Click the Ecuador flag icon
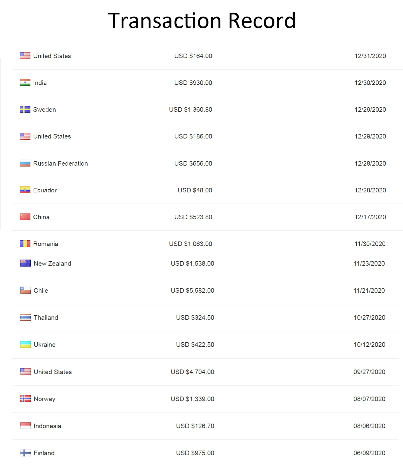403x464 pixels. [x=25, y=190]
